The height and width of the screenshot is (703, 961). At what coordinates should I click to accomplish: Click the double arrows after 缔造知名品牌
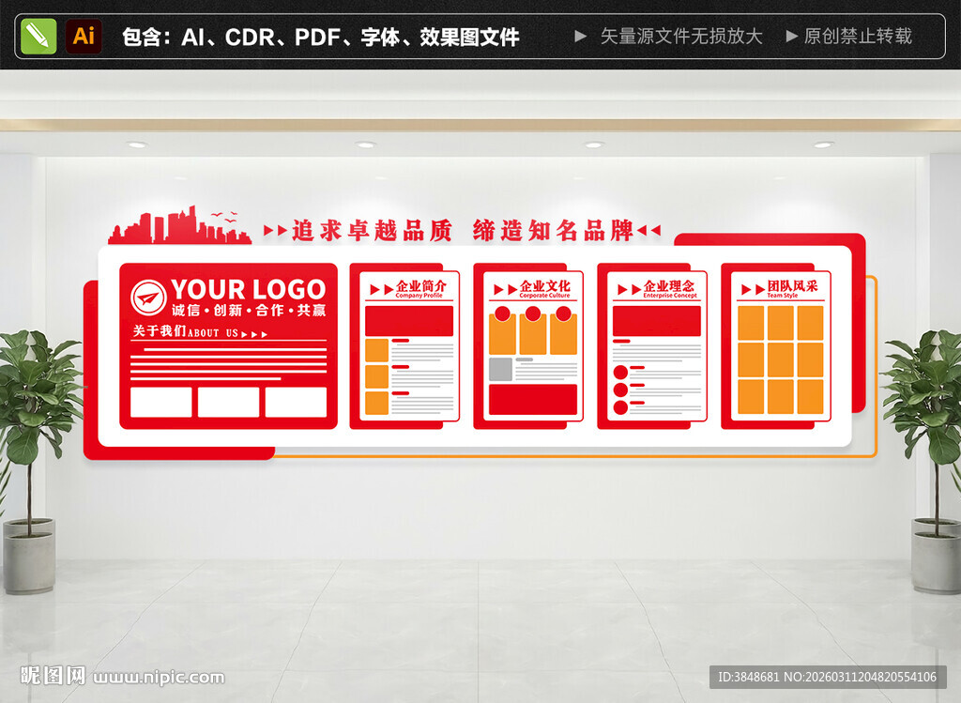(649, 231)
